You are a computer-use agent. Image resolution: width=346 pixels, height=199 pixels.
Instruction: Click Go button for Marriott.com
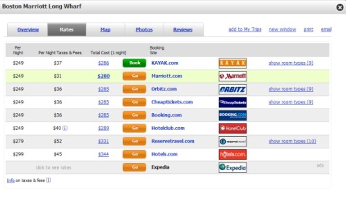click(x=134, y=76)
